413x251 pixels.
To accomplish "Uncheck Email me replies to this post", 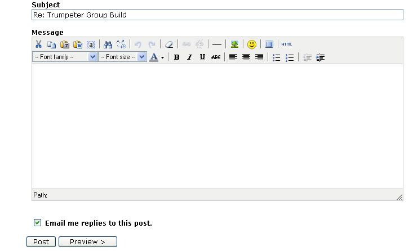I will tap(37, 223).
